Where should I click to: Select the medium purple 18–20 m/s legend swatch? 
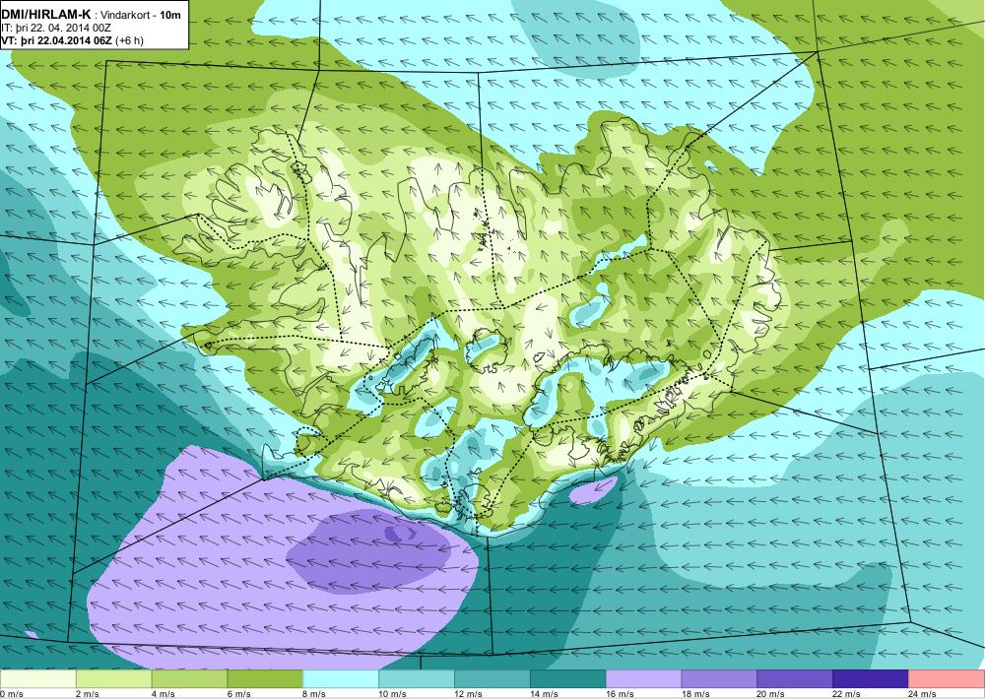719,679
